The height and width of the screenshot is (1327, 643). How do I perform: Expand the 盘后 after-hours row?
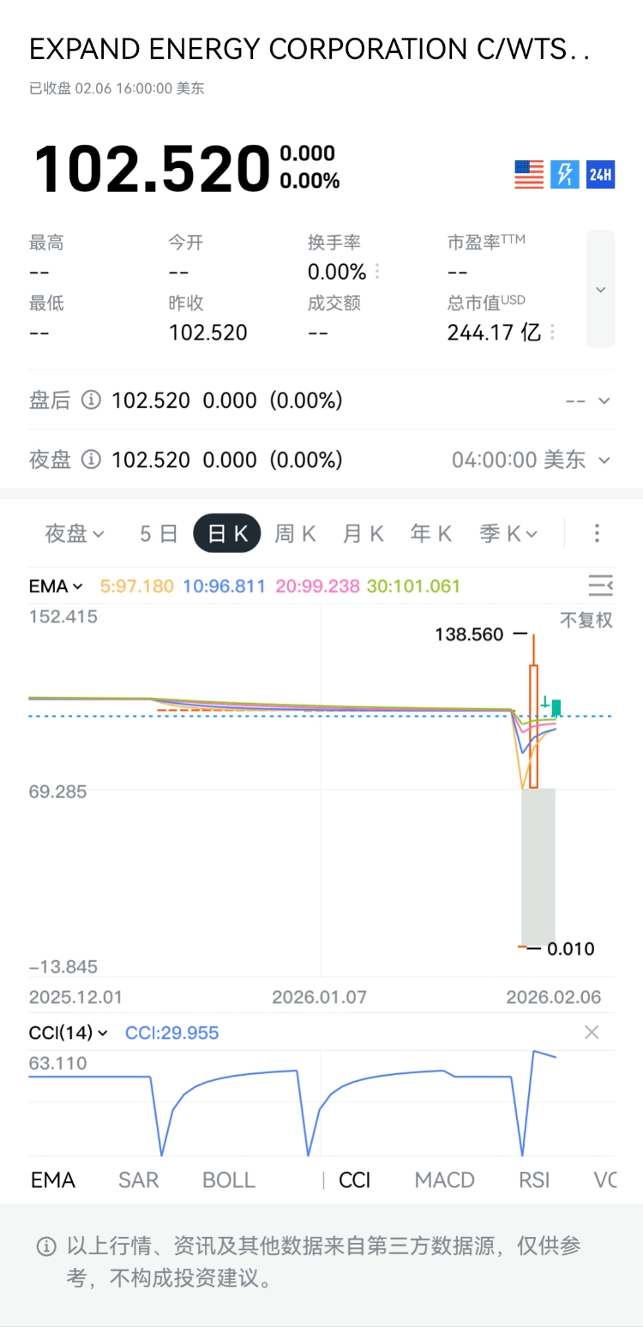pyautogui.click(x=604, y=400)
